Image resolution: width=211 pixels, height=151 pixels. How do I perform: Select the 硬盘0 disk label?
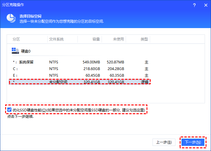tap(26, 51)
